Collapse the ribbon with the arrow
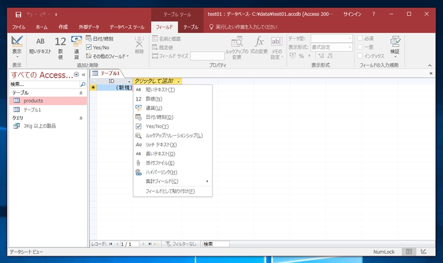The image size is (443, 263). click(430, 65)
